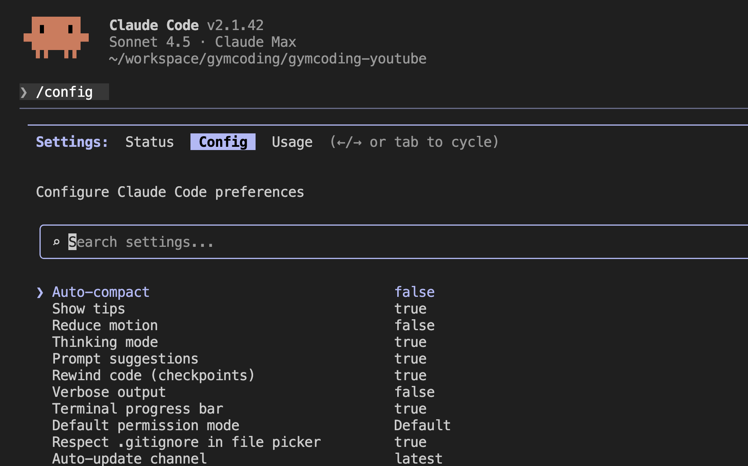Toggle the Auto-compact false value

tap(414, 292)
